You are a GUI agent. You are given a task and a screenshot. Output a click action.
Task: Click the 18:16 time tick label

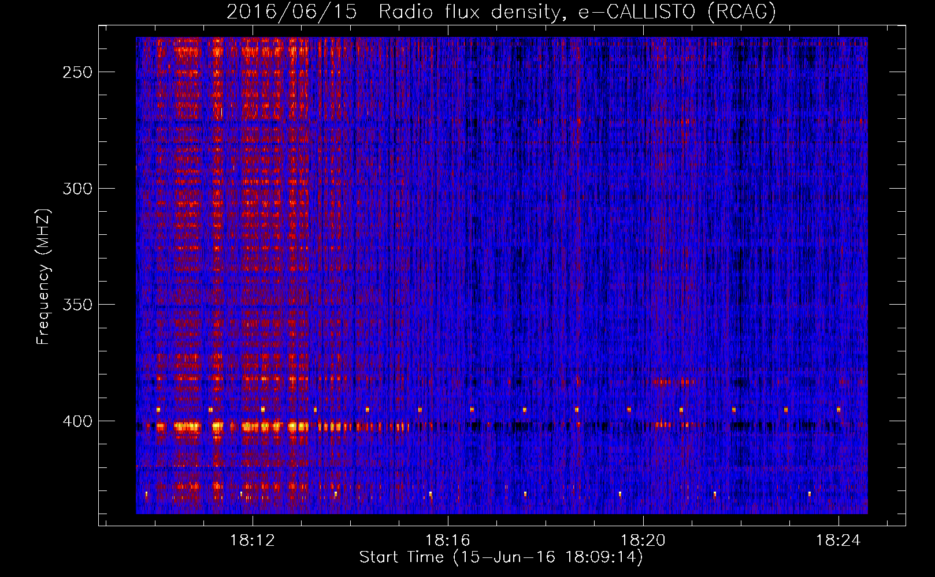(x=448, y=541)
